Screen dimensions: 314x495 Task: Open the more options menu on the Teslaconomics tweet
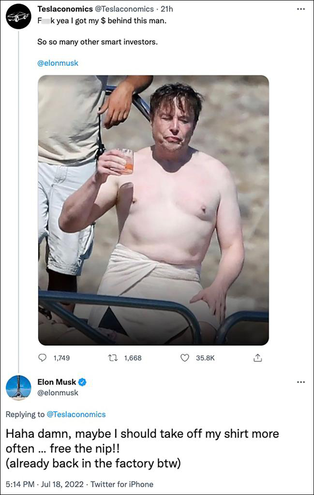click(301, 10)
